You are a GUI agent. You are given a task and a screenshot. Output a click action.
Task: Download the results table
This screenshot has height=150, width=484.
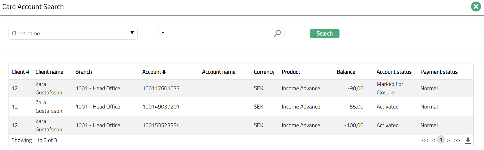[468, 140]
